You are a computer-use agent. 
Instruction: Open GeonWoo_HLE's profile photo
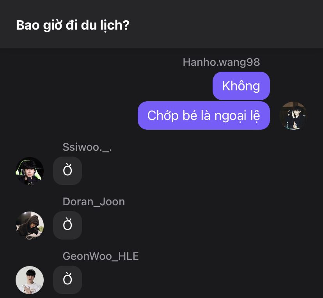(30, 280)
